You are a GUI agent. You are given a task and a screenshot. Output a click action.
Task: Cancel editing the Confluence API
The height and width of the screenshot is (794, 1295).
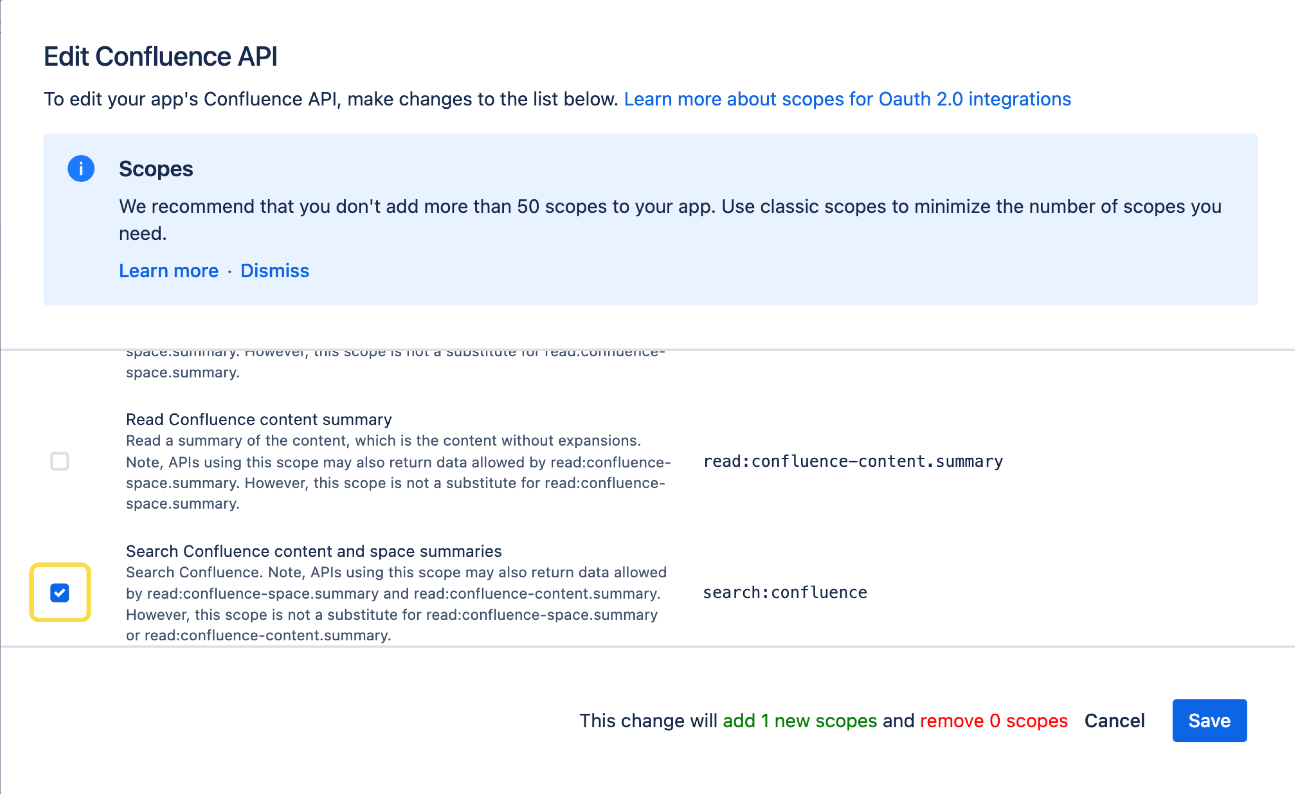point(1114,720)
